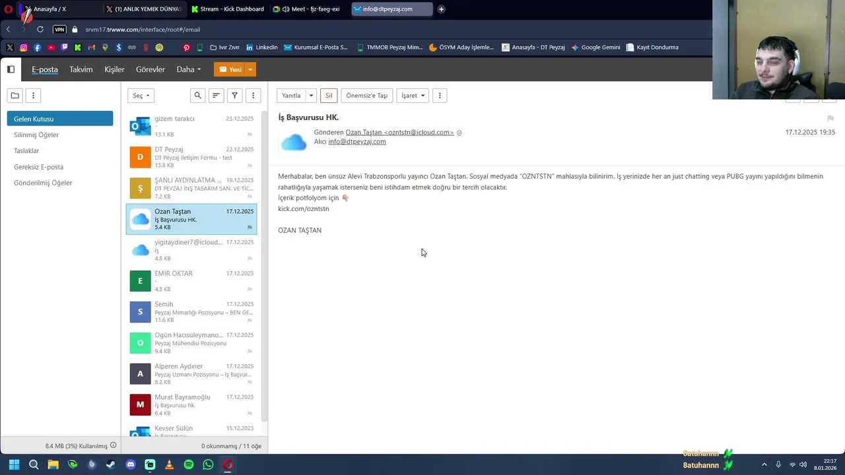The image size is (845, 475).
Task: Open Silinmiş Öğeler folder
Action: [x=36, y=135]
